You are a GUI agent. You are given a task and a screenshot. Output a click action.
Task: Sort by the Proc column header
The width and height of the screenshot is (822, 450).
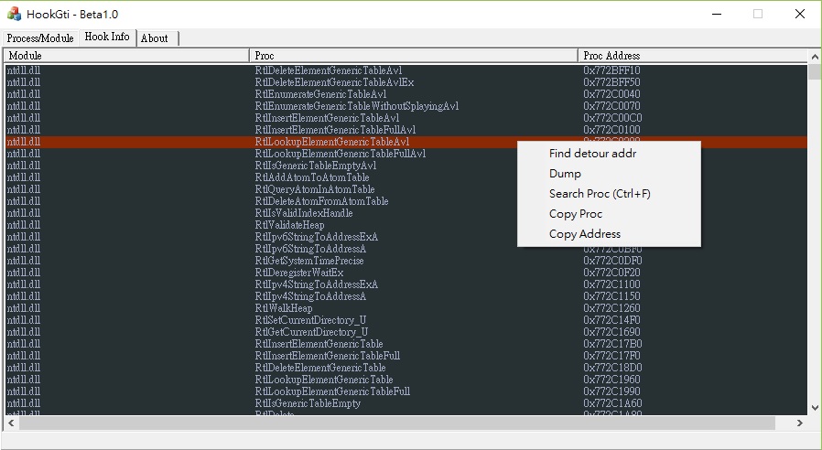click(413, 56)
